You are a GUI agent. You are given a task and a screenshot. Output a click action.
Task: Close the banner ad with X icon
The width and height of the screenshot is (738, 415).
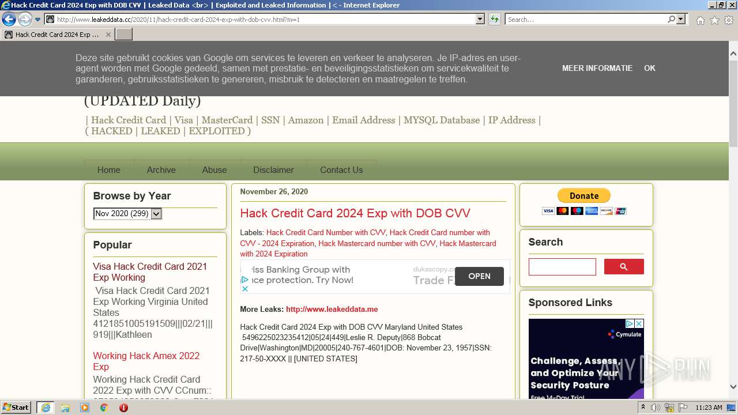[245, 289]
